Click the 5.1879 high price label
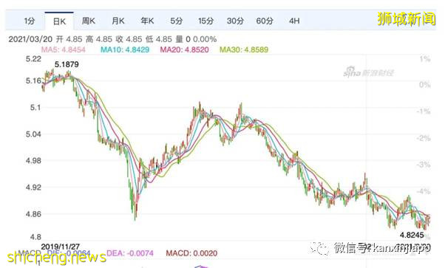The height and width of the screenshot is (268, 445). click(67, 64)
